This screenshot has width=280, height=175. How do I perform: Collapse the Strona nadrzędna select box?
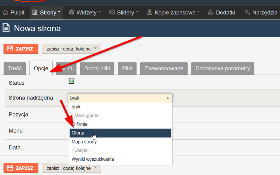click(x=120, y=98)
